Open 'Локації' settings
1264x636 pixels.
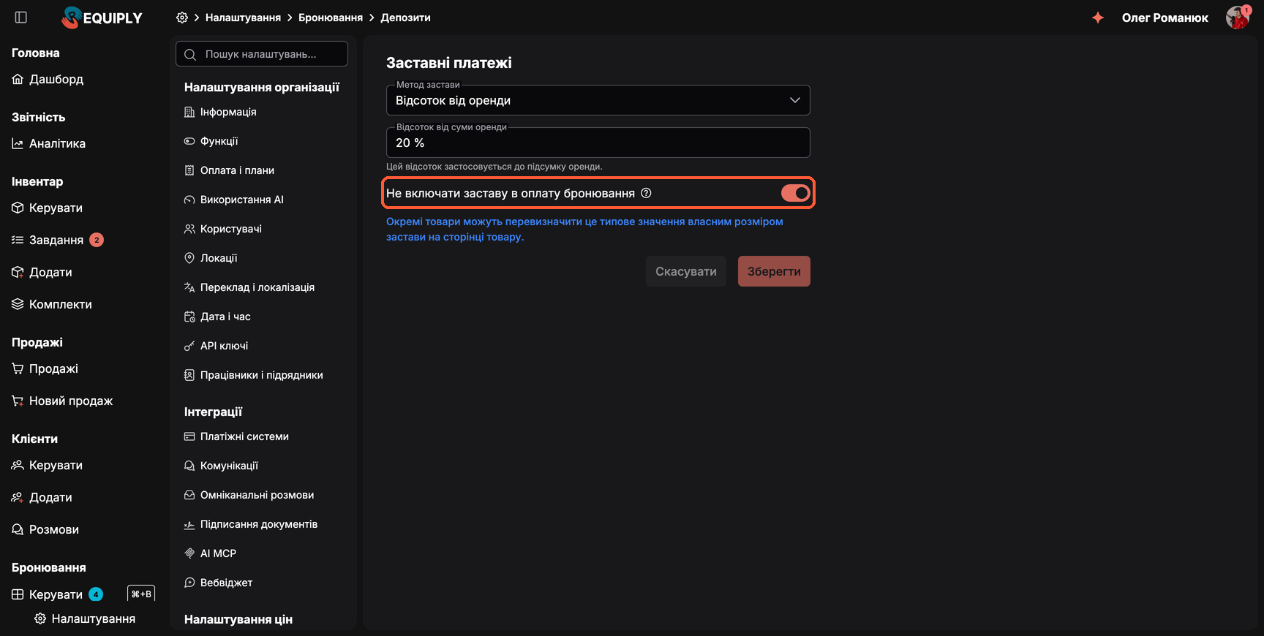(211, 258)
